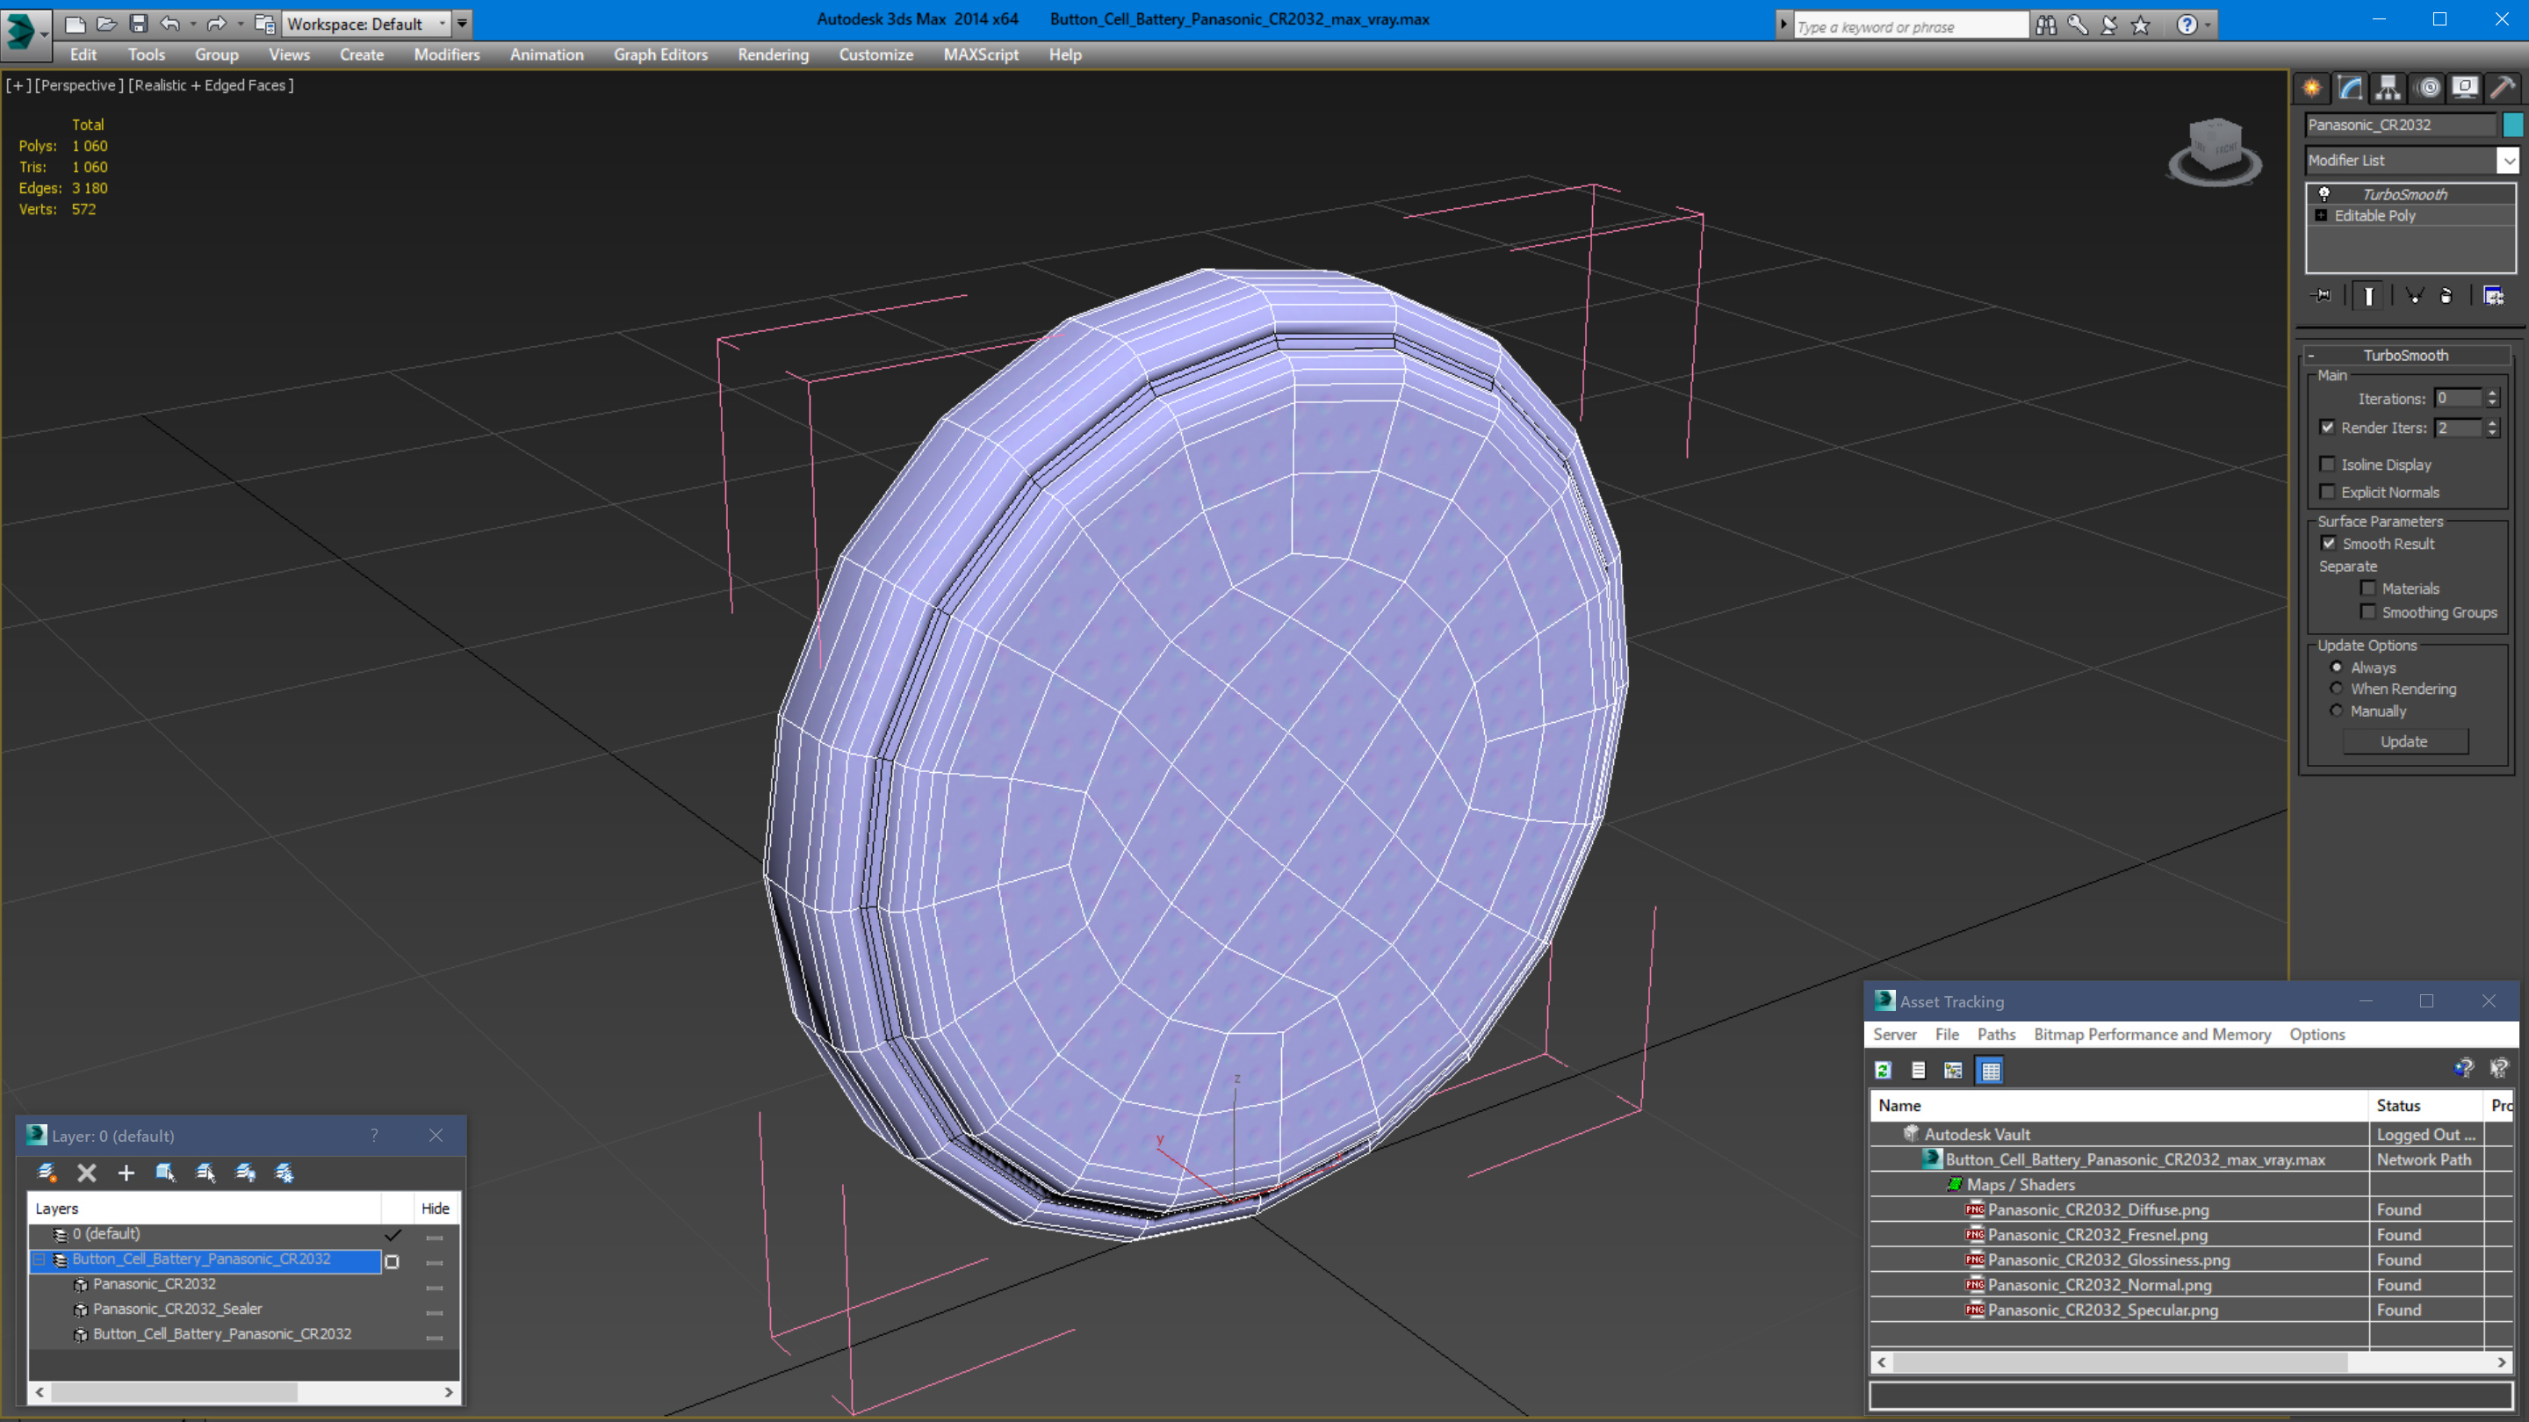
Task: Refresh the Asset Tracking list
Action: [x=1883, y=1071]
